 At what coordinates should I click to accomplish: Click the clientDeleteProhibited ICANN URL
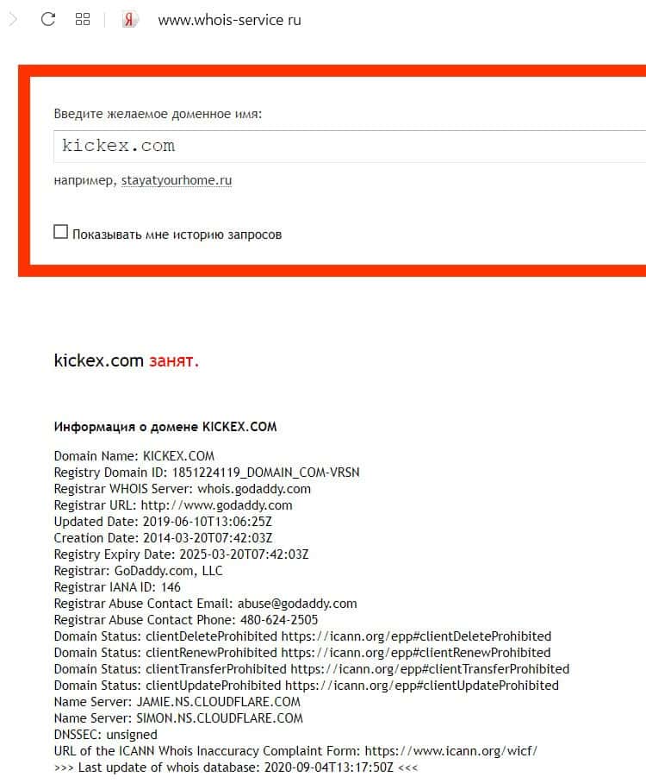(416, 636)
